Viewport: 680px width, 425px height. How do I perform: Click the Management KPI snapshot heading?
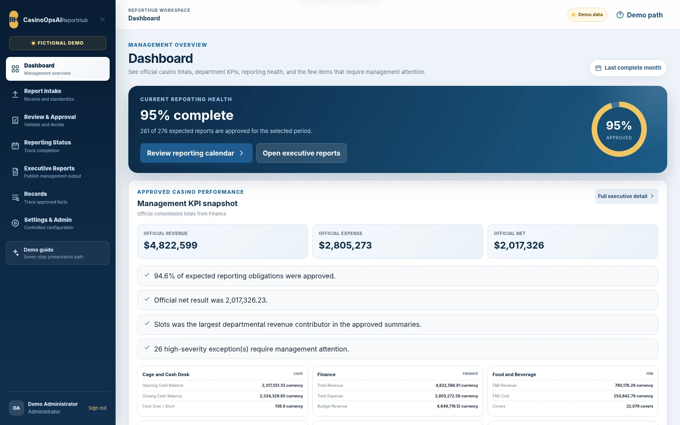pos(187,204)
